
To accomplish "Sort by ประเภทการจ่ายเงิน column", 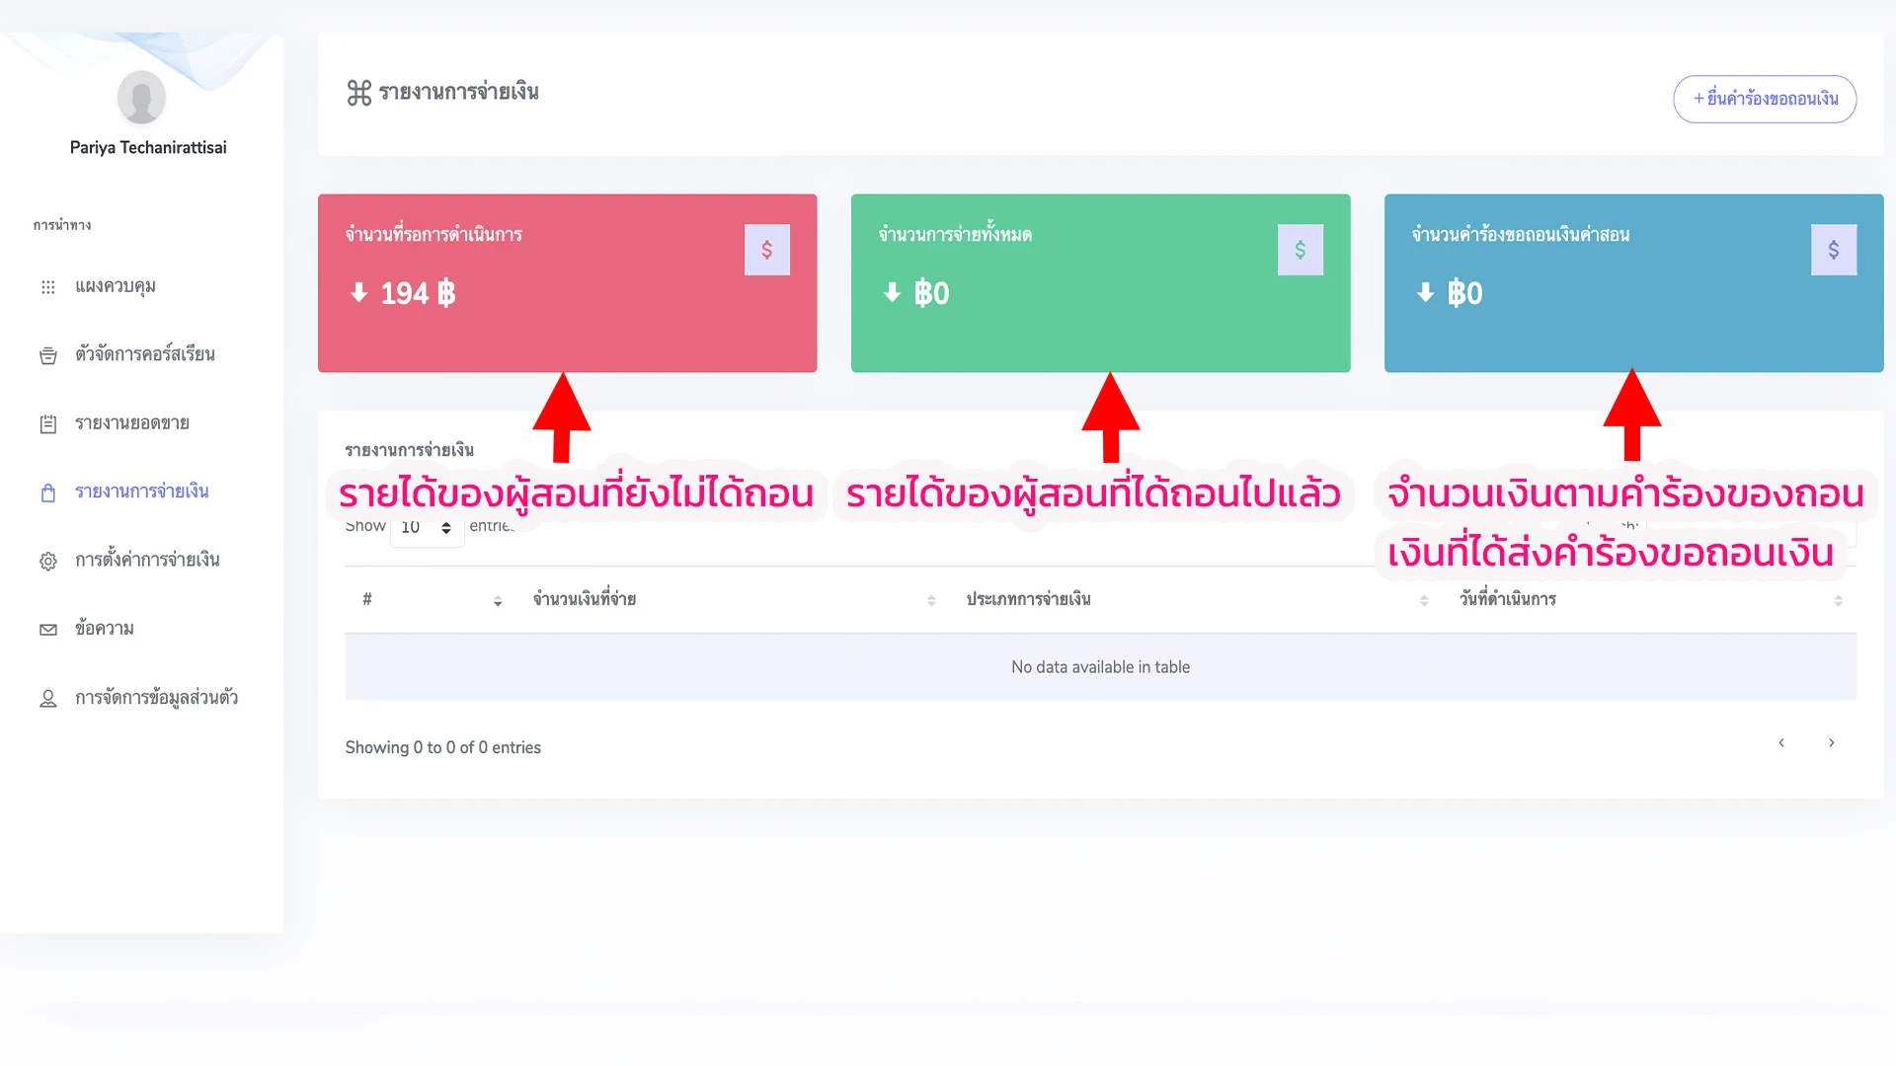I will pyautogui.click(x=1193, y=600).
